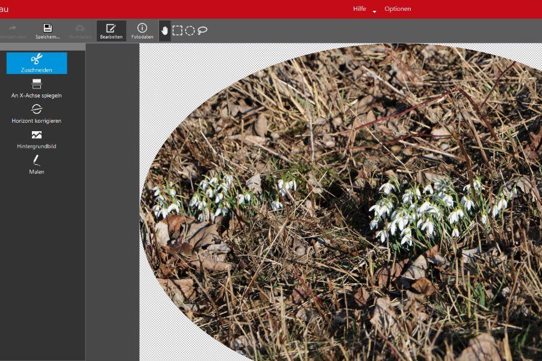The width and height of the screenshot is (542, 361).
Task: Choose the Hintergrundbild option
Action: (37, 140)
